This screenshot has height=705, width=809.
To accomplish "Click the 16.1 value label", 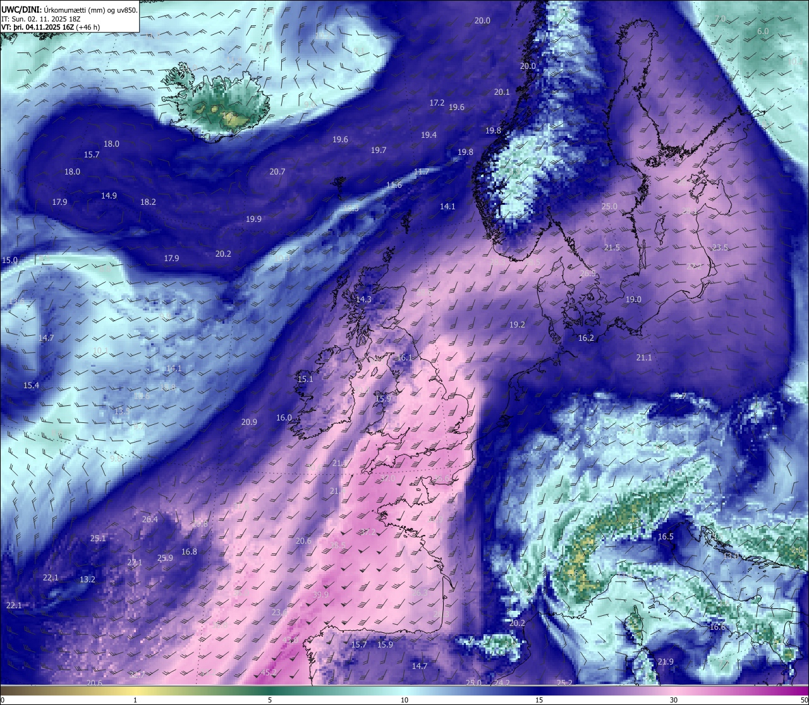I will click(404, 357).
